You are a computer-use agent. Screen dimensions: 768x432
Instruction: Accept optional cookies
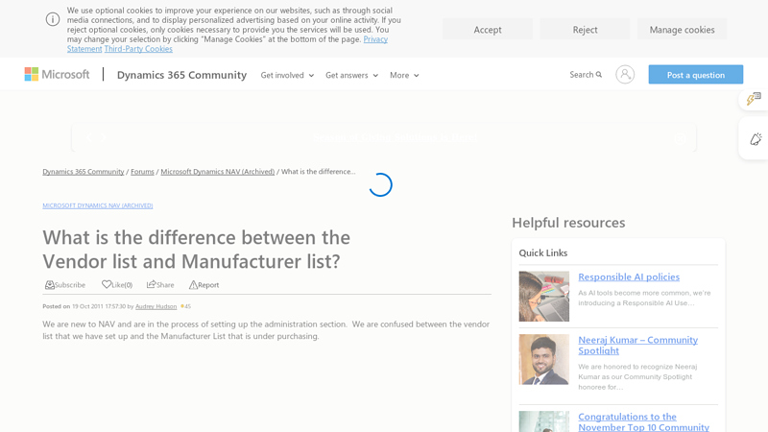pos(488,30)
